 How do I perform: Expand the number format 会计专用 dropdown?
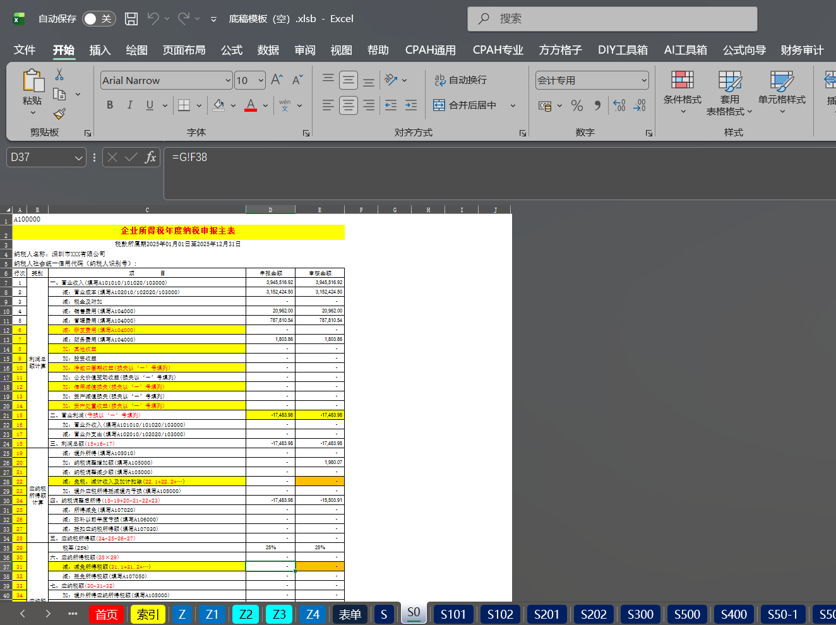point(644,80)
